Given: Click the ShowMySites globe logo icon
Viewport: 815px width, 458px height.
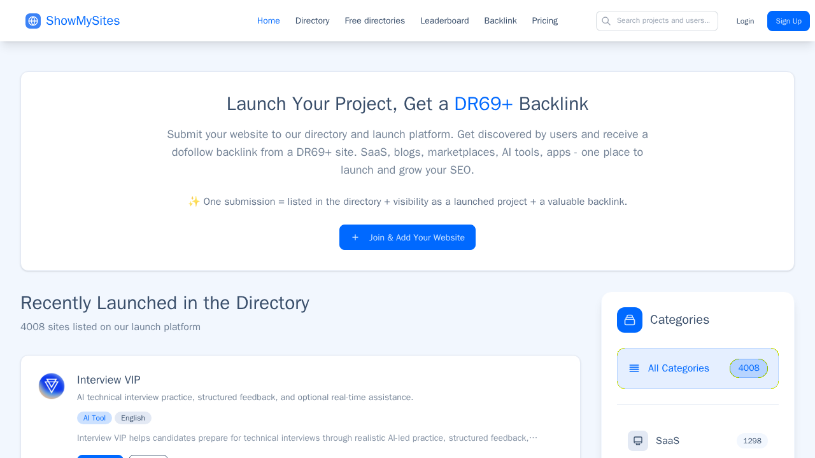Looking at the screenshot, I should 33,21.
